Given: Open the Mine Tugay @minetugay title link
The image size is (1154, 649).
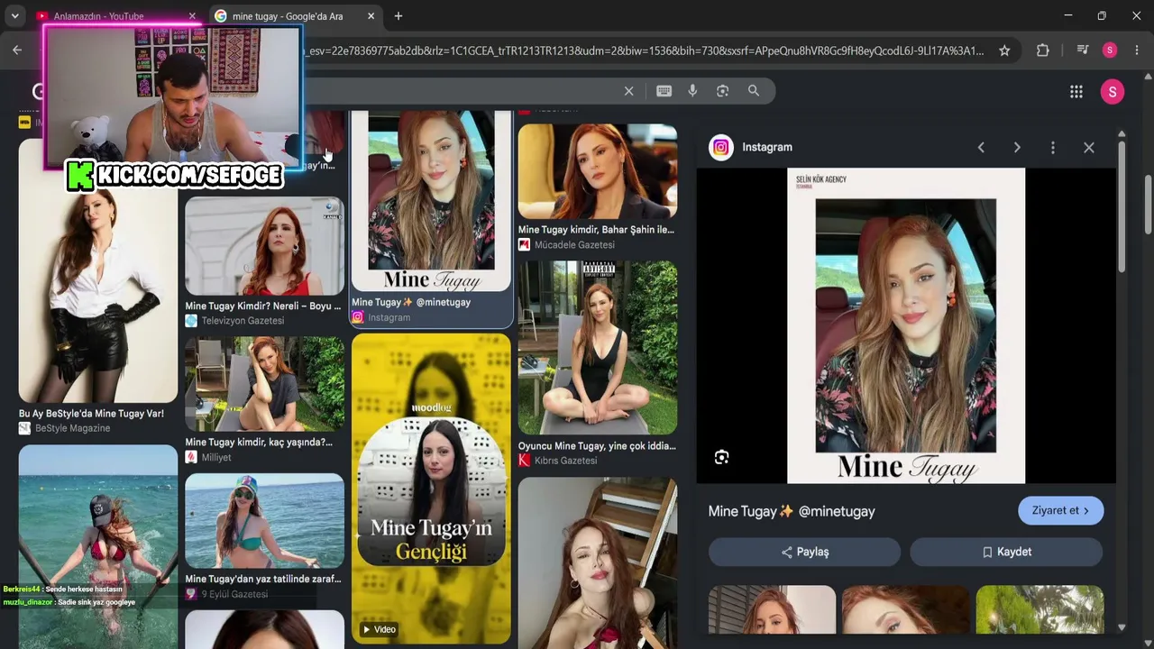Looking at the screenshot, I should pyautogui.click(x=792, y=511).
